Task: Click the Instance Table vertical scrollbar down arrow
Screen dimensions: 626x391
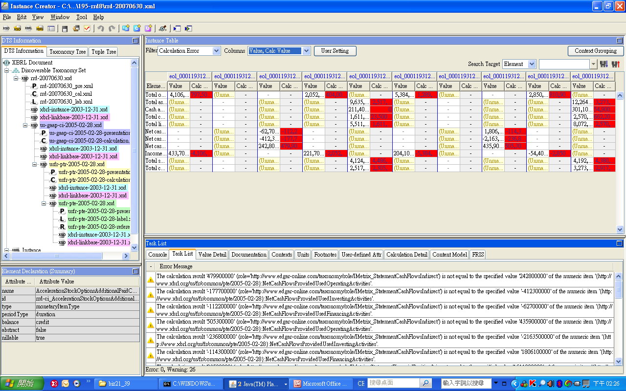Action: click(620, 229)
